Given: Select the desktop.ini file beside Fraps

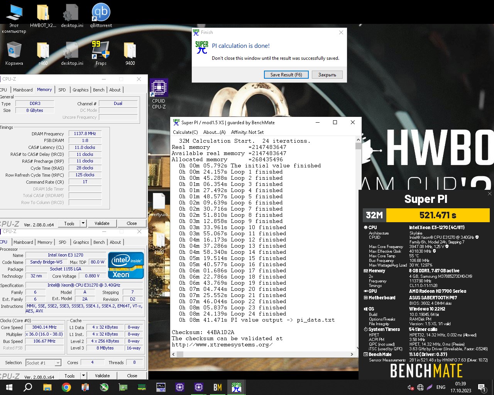Looking at the screenshot, I should pyautogui.click(x=72, y=53).
